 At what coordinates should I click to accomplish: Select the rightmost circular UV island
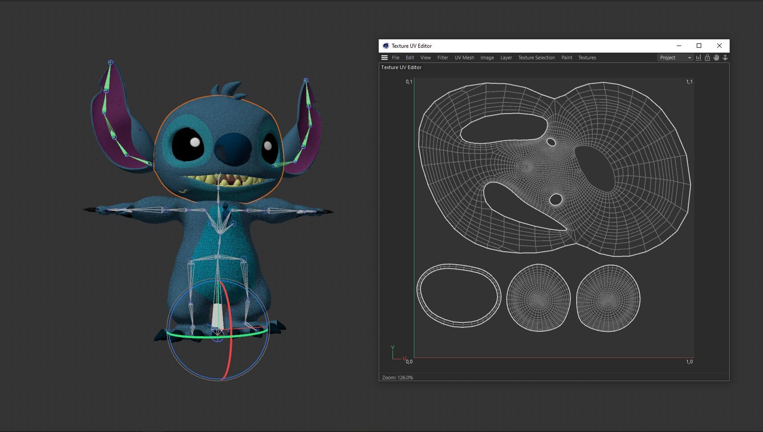click(x=608, y=298)
